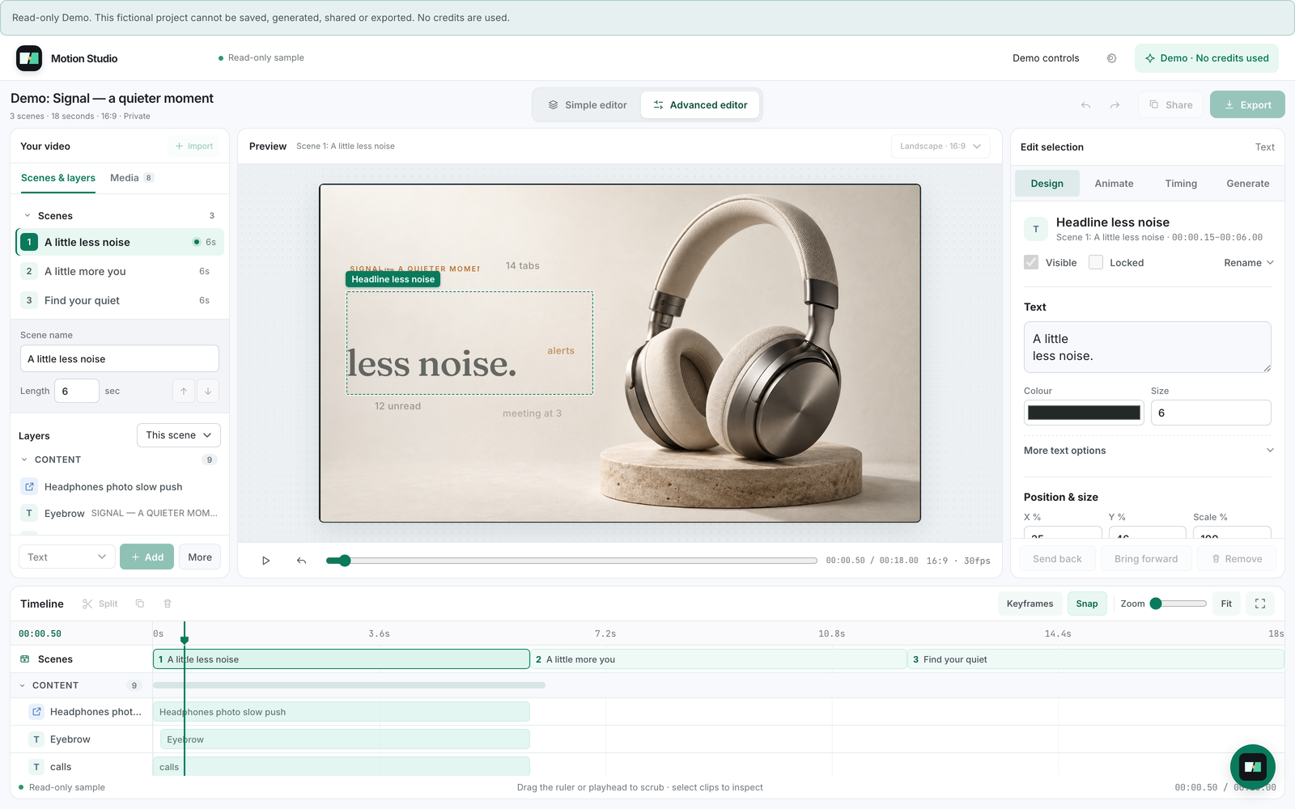Open the Landscape 16:9 aspect dropdown
The height and width of the screenshot is (809, 1295).
pos(940,146)
